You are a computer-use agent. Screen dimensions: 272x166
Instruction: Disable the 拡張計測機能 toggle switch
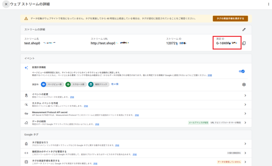click(x=242, y=71)
